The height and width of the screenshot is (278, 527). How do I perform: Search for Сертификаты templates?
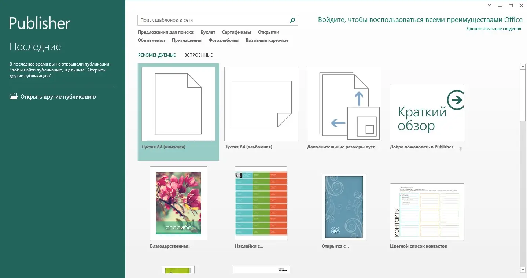(x=236, y=32)
